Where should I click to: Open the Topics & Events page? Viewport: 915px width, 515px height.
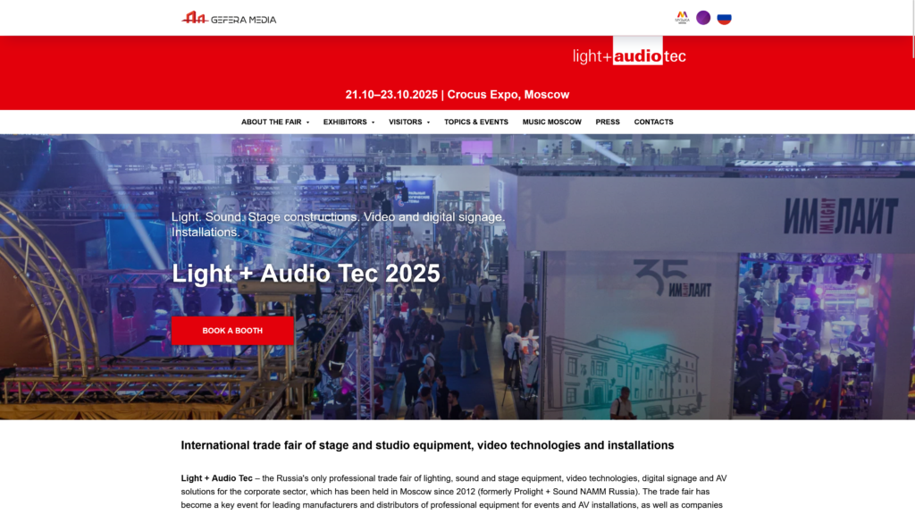[476, 122]
